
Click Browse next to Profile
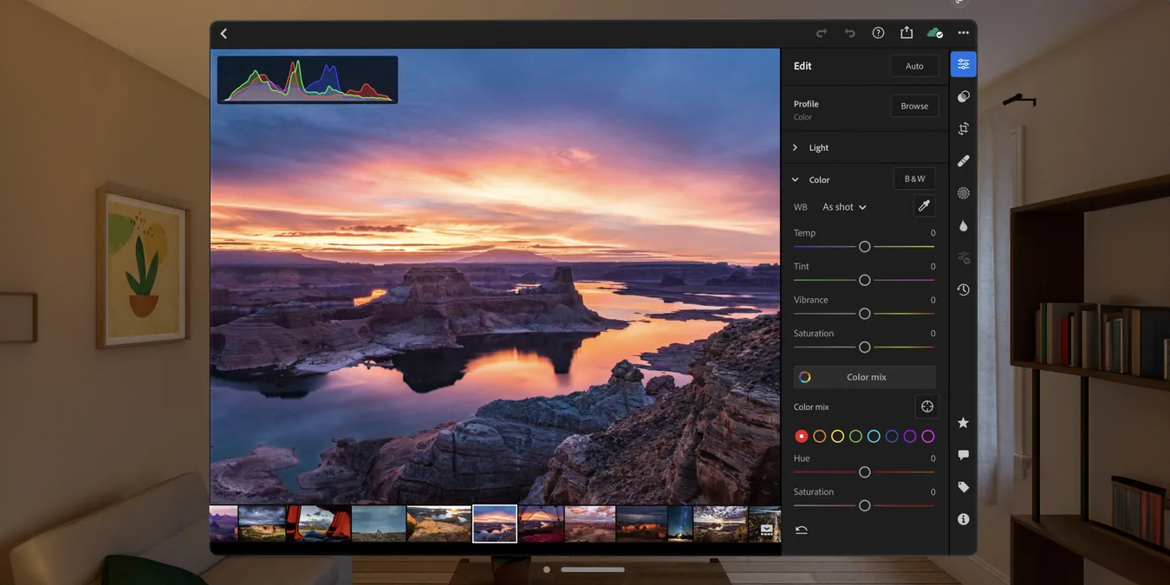pos(914,105)
